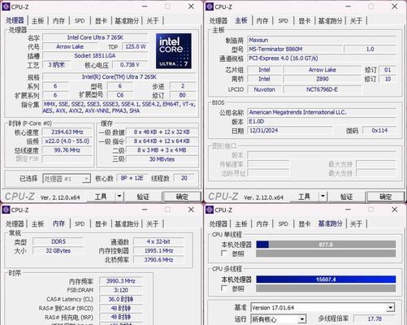Open SPD tab in processor window

(80, 20)
